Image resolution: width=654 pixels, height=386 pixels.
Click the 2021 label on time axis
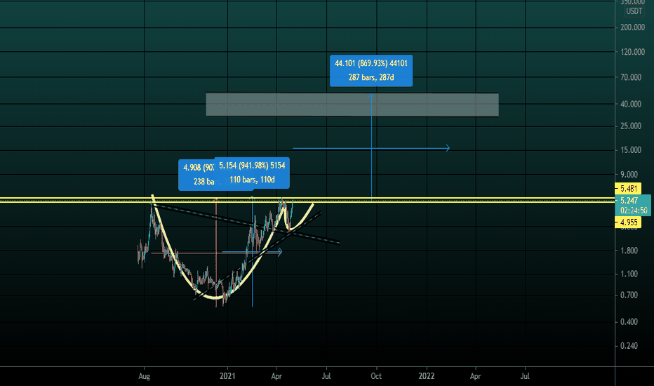tap(227, 376)
